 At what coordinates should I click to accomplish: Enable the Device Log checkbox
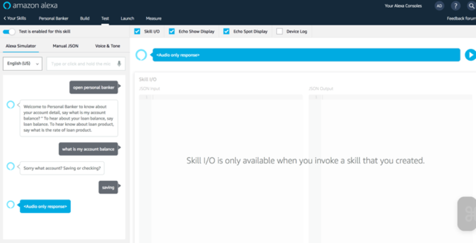pos(280,31)
